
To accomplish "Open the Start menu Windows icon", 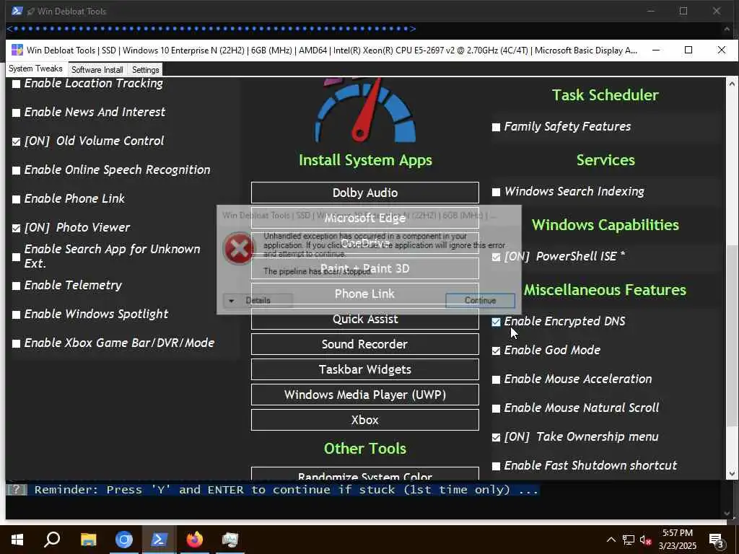I will [17, 540].
